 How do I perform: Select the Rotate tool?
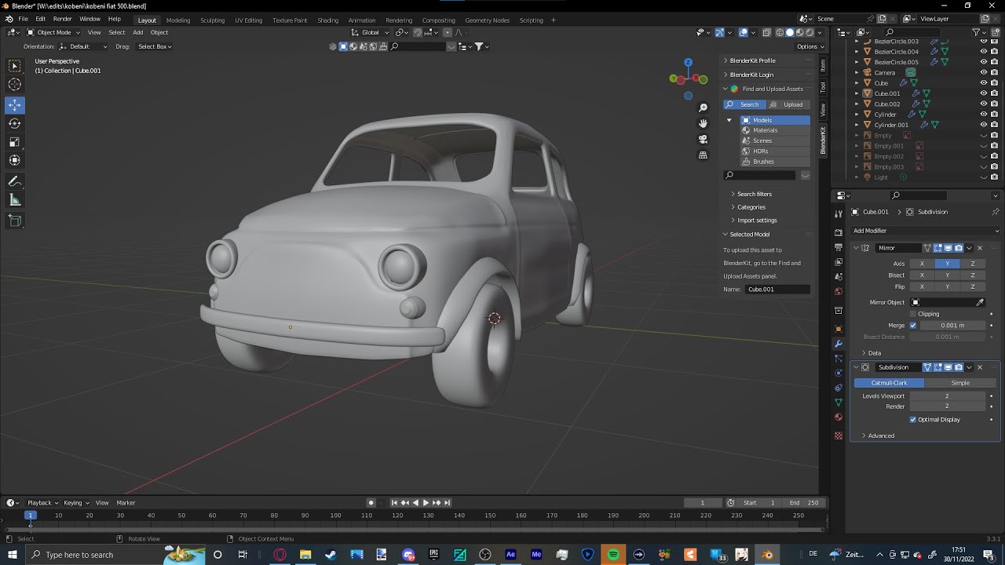(15, 123)
